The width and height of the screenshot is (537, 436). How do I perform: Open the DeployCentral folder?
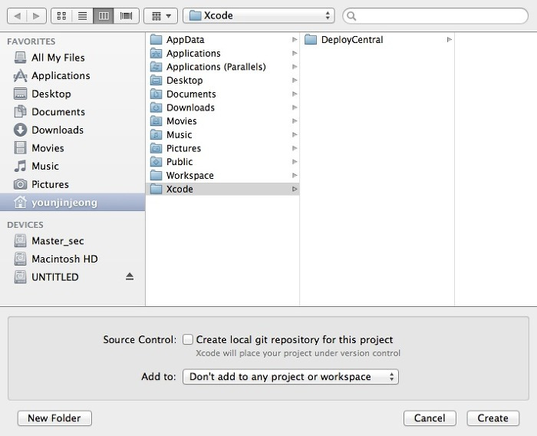[377, 40]
